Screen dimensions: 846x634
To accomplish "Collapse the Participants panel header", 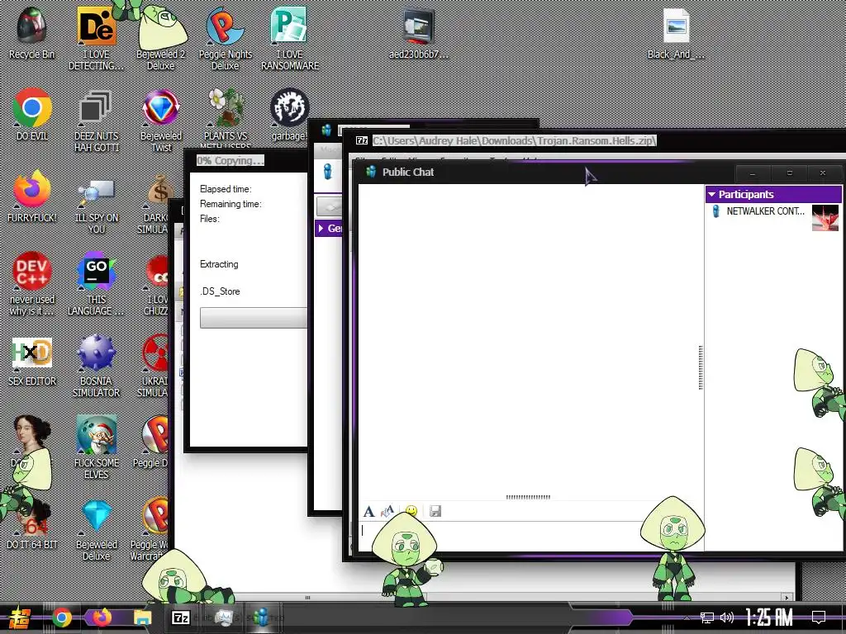I will (x=772, y=194).
